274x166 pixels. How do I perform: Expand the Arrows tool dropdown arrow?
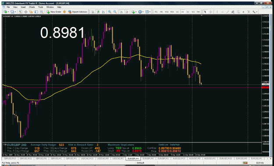(x=257, y=12)
